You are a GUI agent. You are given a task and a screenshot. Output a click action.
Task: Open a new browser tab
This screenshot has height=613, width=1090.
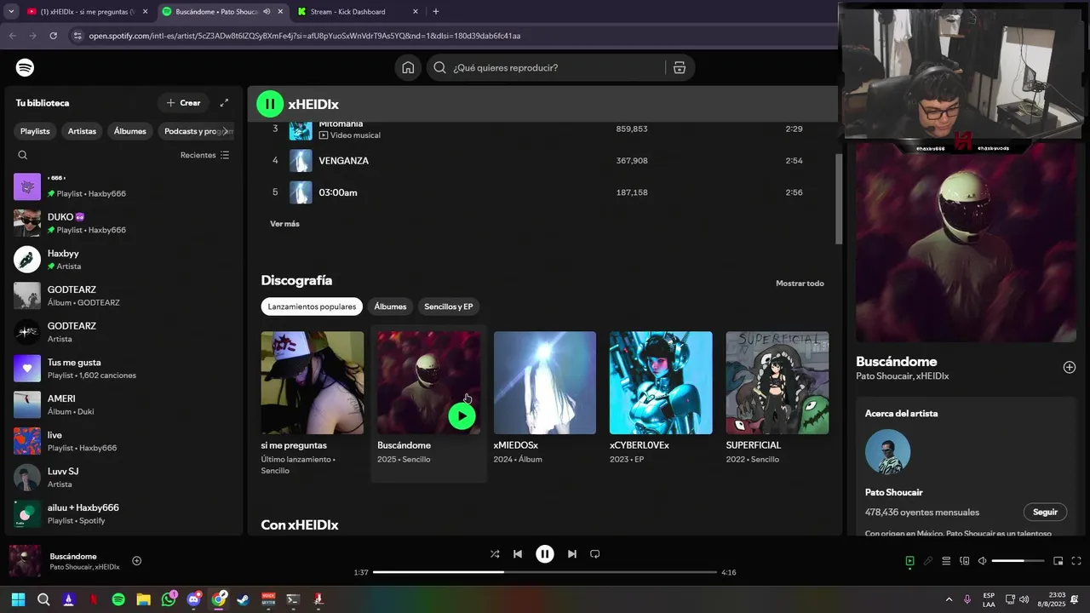[436, 12]
